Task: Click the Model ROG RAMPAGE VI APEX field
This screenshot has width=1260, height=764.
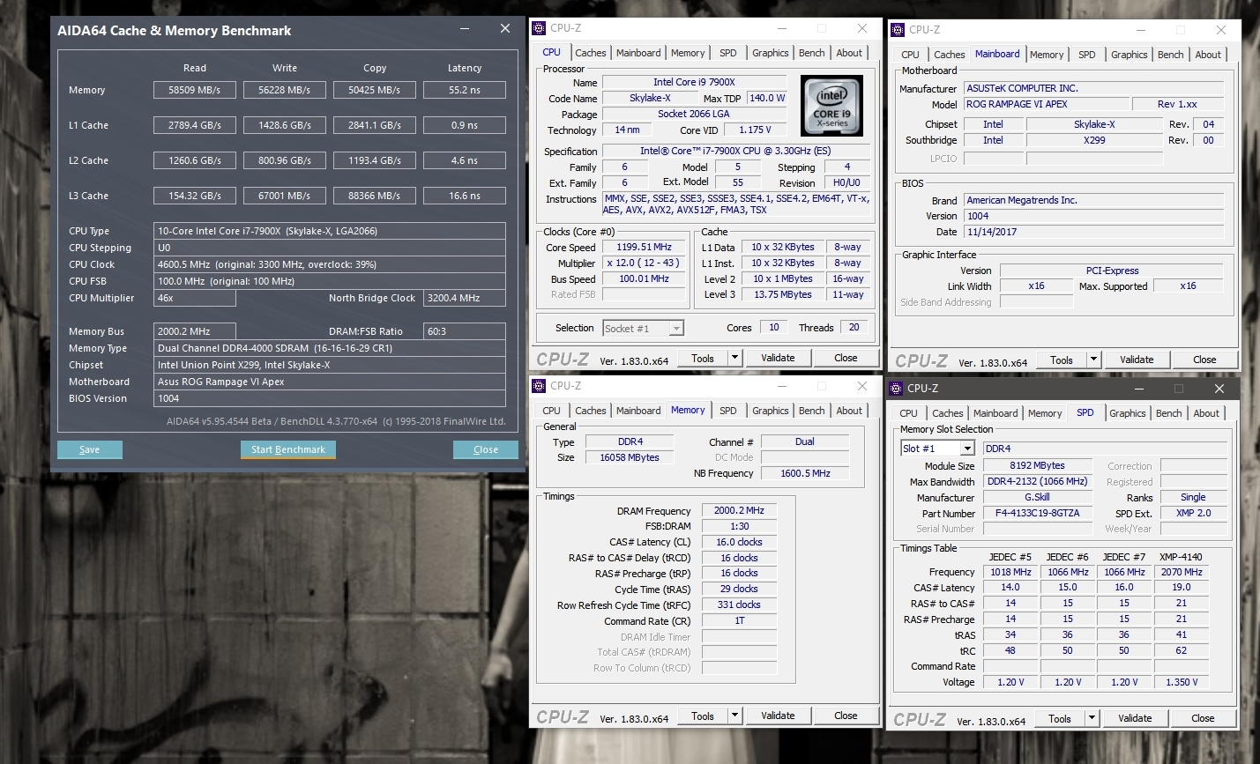Action: 1046,104
